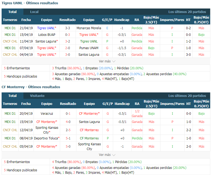This screenshot has width=211, height=175.
Task: Click the 2-0 result against Pumas UNAM
Action: [68, 48]
